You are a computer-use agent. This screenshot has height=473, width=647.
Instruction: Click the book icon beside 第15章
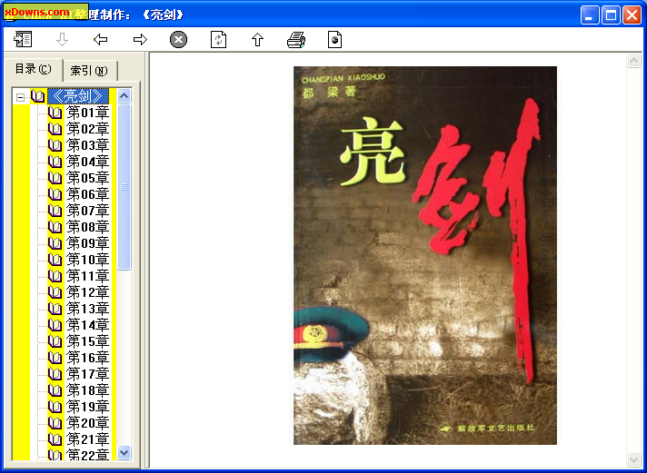(x=55, y=341)
